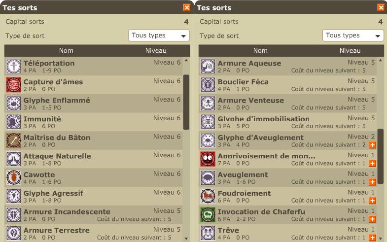The width and height of the screenshot is (387, 242).
Task: Click the Immunité spell icon
Action: click(x=14, y=122)
